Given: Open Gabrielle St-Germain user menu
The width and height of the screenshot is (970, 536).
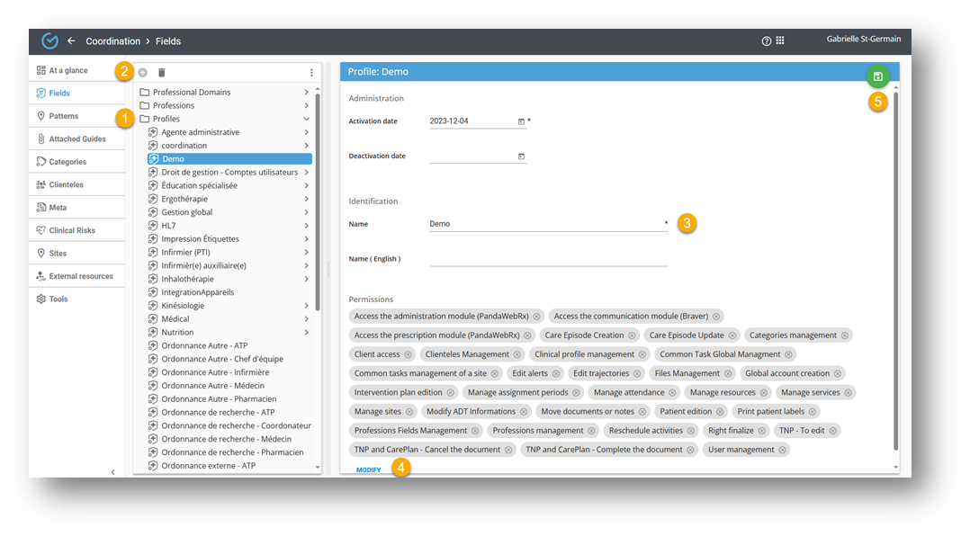Looking at the screenshot, I should 863,40.
